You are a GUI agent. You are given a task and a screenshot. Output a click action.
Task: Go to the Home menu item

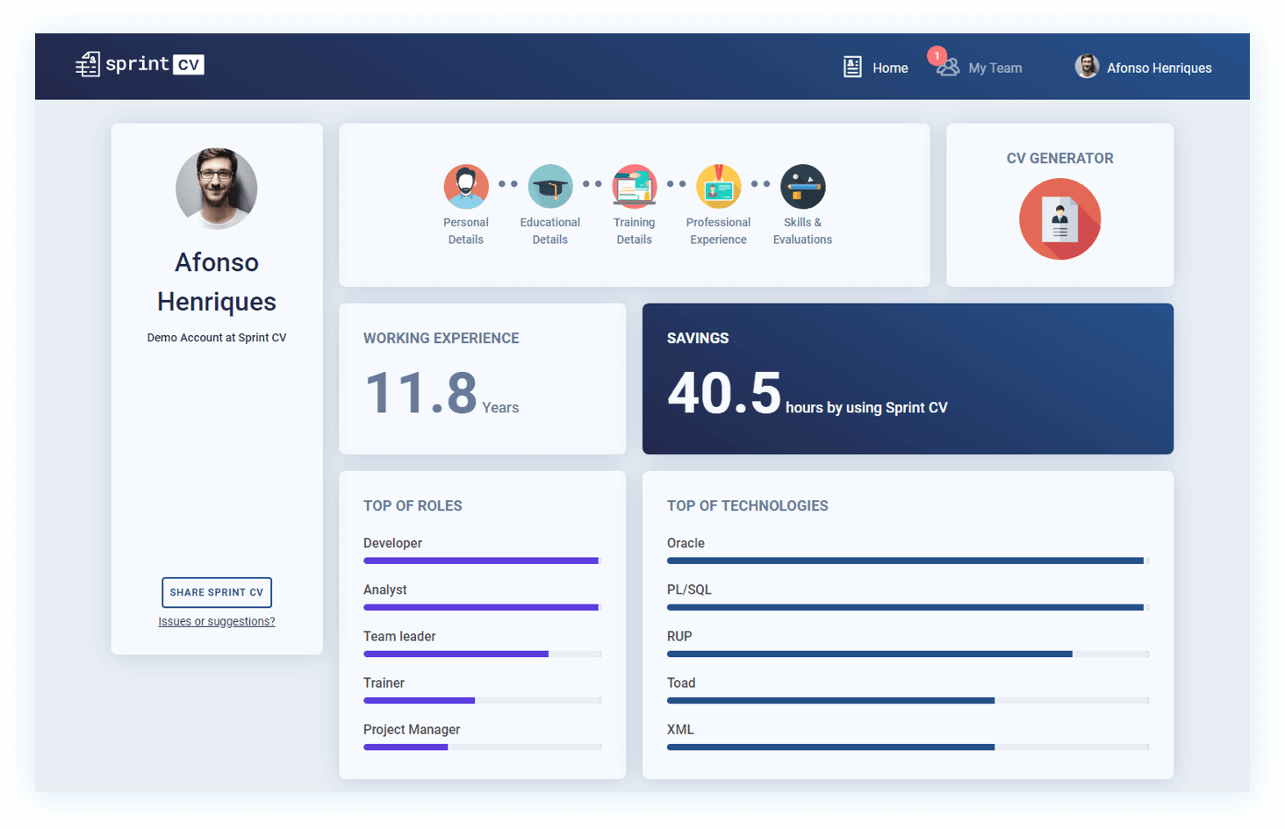click(890, 68)
